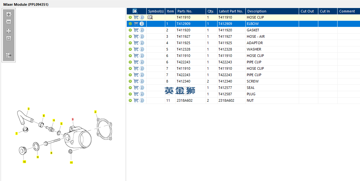
Task: Click the HOSE - AIR description
Action: [255, 36]
